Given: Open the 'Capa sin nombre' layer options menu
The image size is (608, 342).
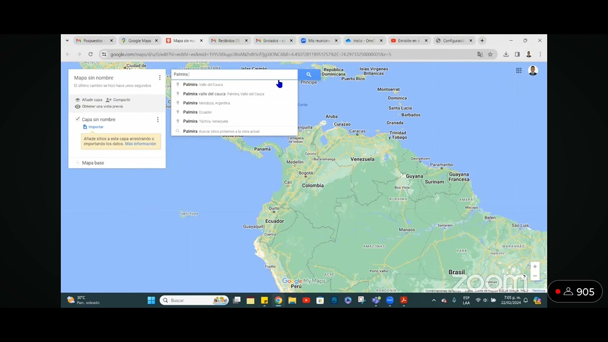Looking at the screenshot, I should [x=158, y=120].
